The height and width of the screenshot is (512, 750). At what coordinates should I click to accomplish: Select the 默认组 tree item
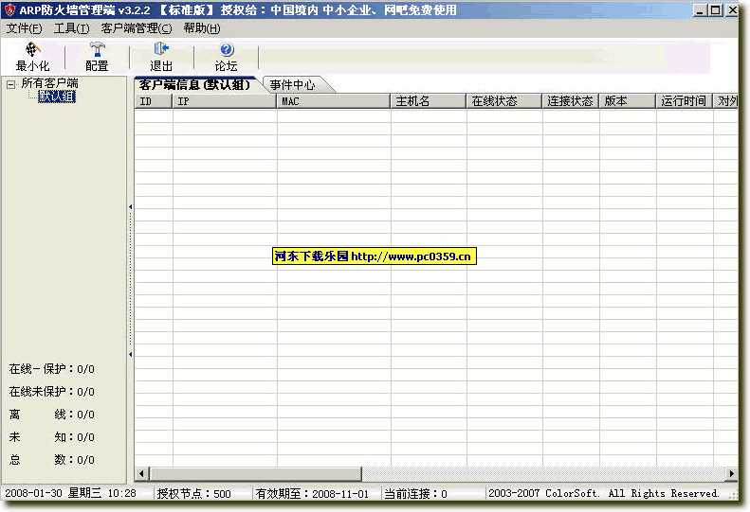[x=57, y=96]
